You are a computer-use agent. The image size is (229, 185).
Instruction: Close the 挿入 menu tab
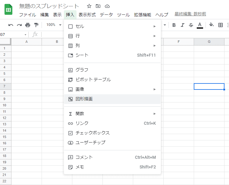[70, 15]
